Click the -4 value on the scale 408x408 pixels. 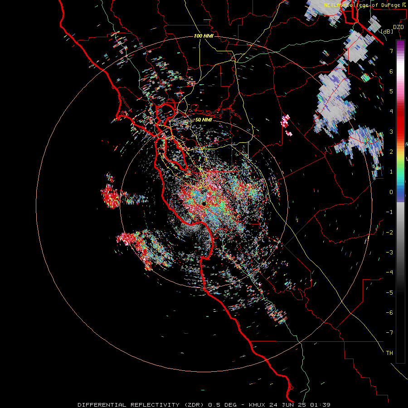(x=389, y=272)
